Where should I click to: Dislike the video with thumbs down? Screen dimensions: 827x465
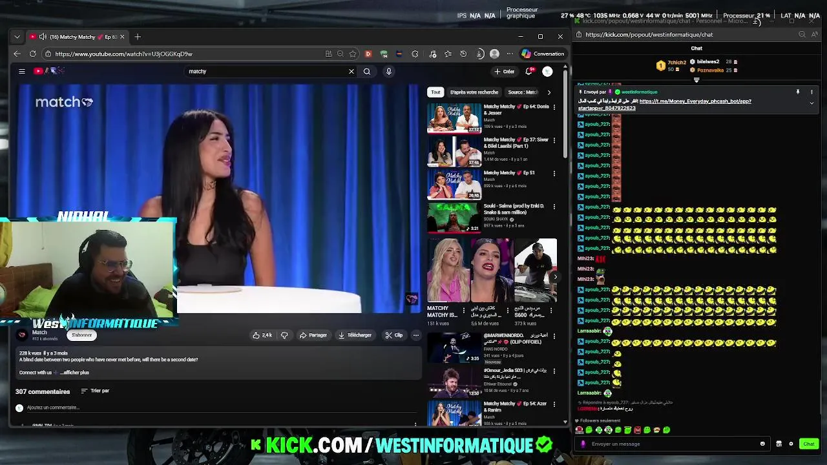pyautogui.click(x=284, y=335)
